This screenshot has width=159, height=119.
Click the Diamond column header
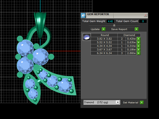pos(129,35)
